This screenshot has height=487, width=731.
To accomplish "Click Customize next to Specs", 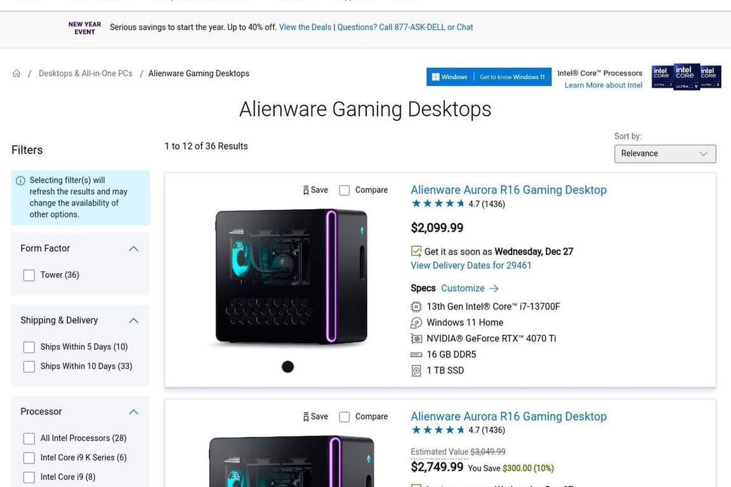I will point(463,288).
